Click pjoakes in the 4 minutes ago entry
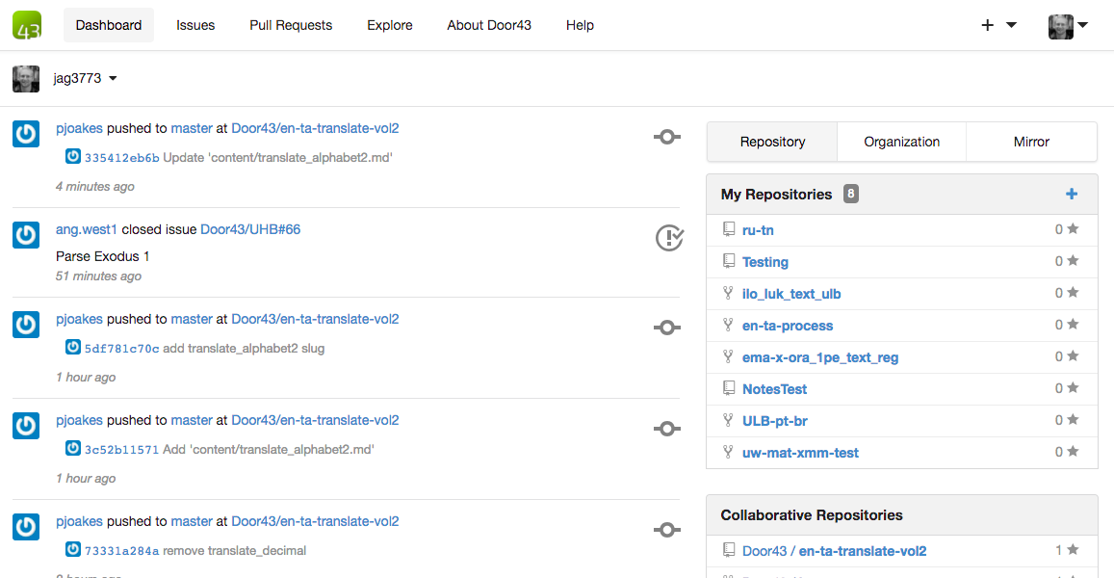 click(x=79, y=129)
